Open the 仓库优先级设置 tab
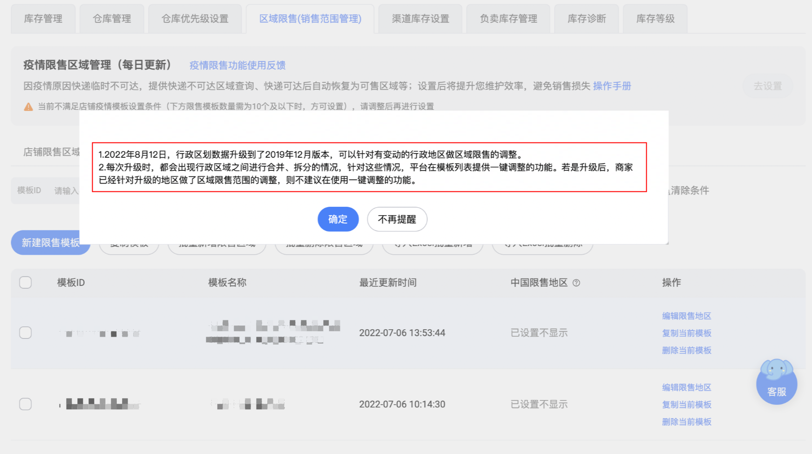Viewport: 812px width, 454px height. pos(195,19)
